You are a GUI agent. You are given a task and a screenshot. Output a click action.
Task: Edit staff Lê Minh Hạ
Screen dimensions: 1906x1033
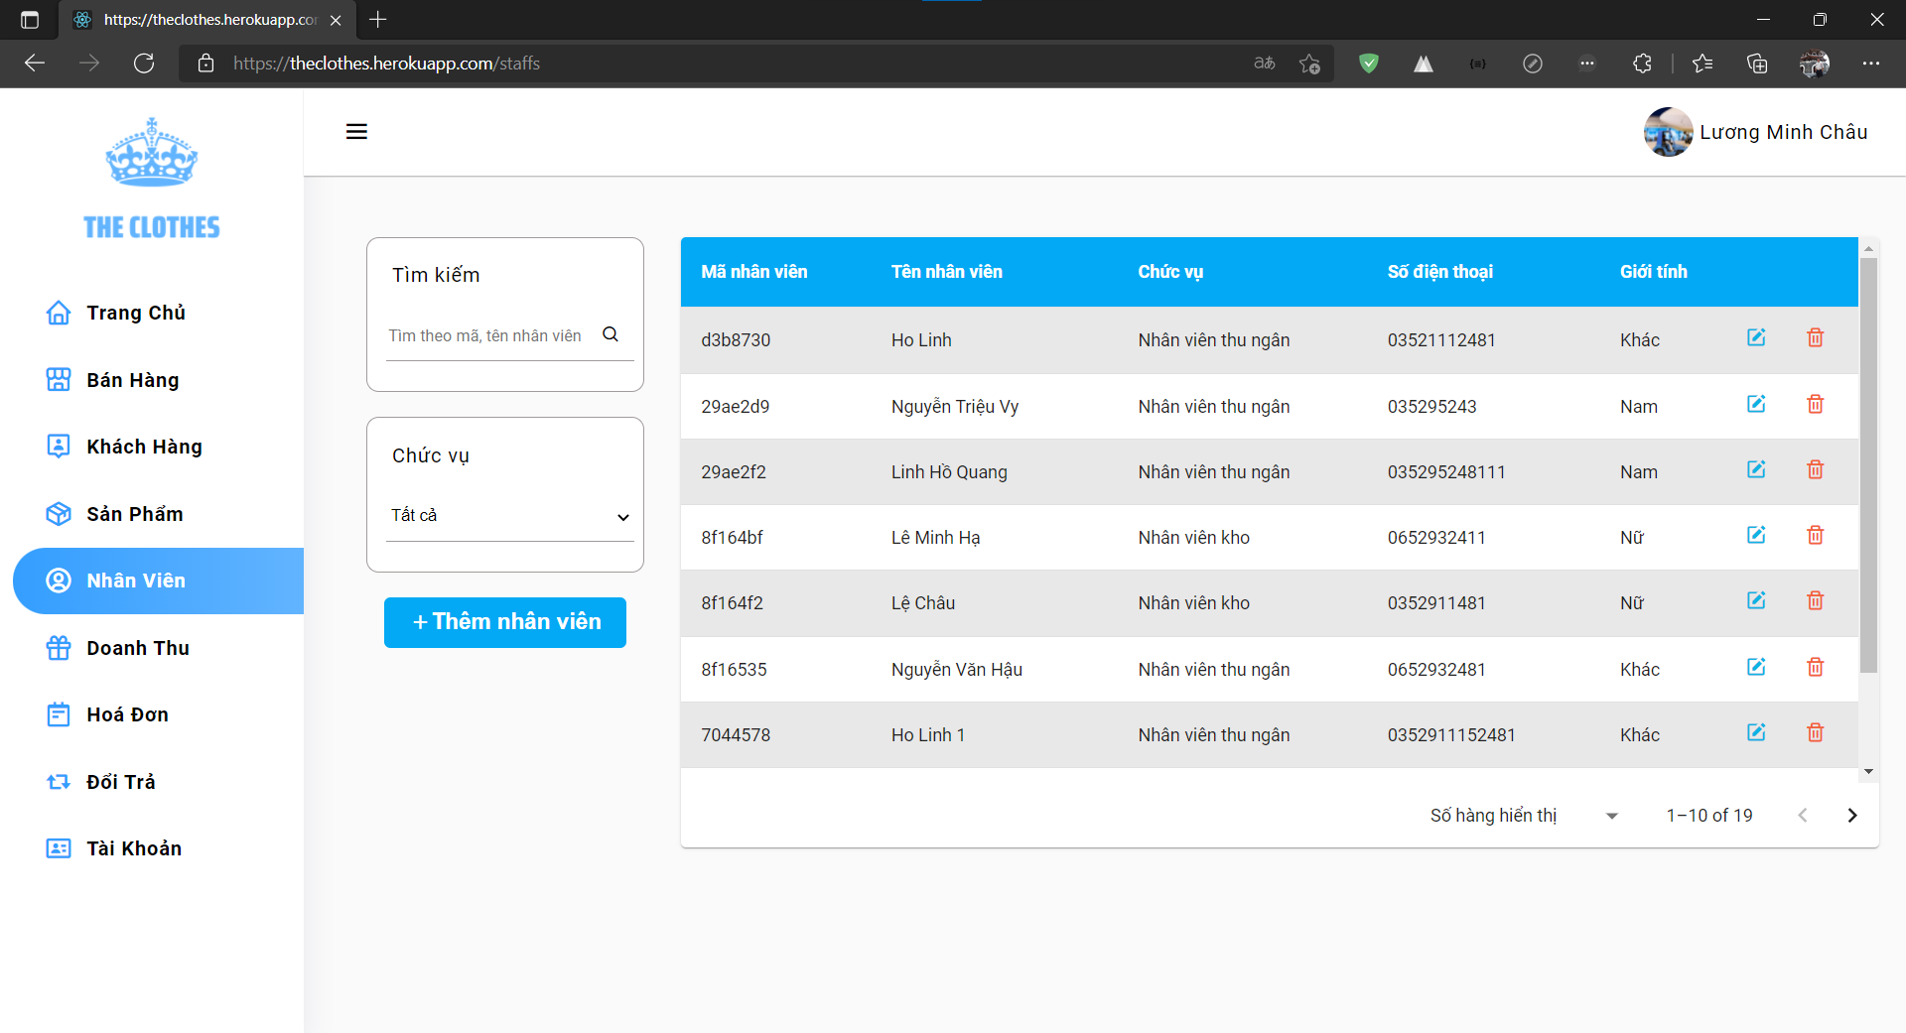1756,535
